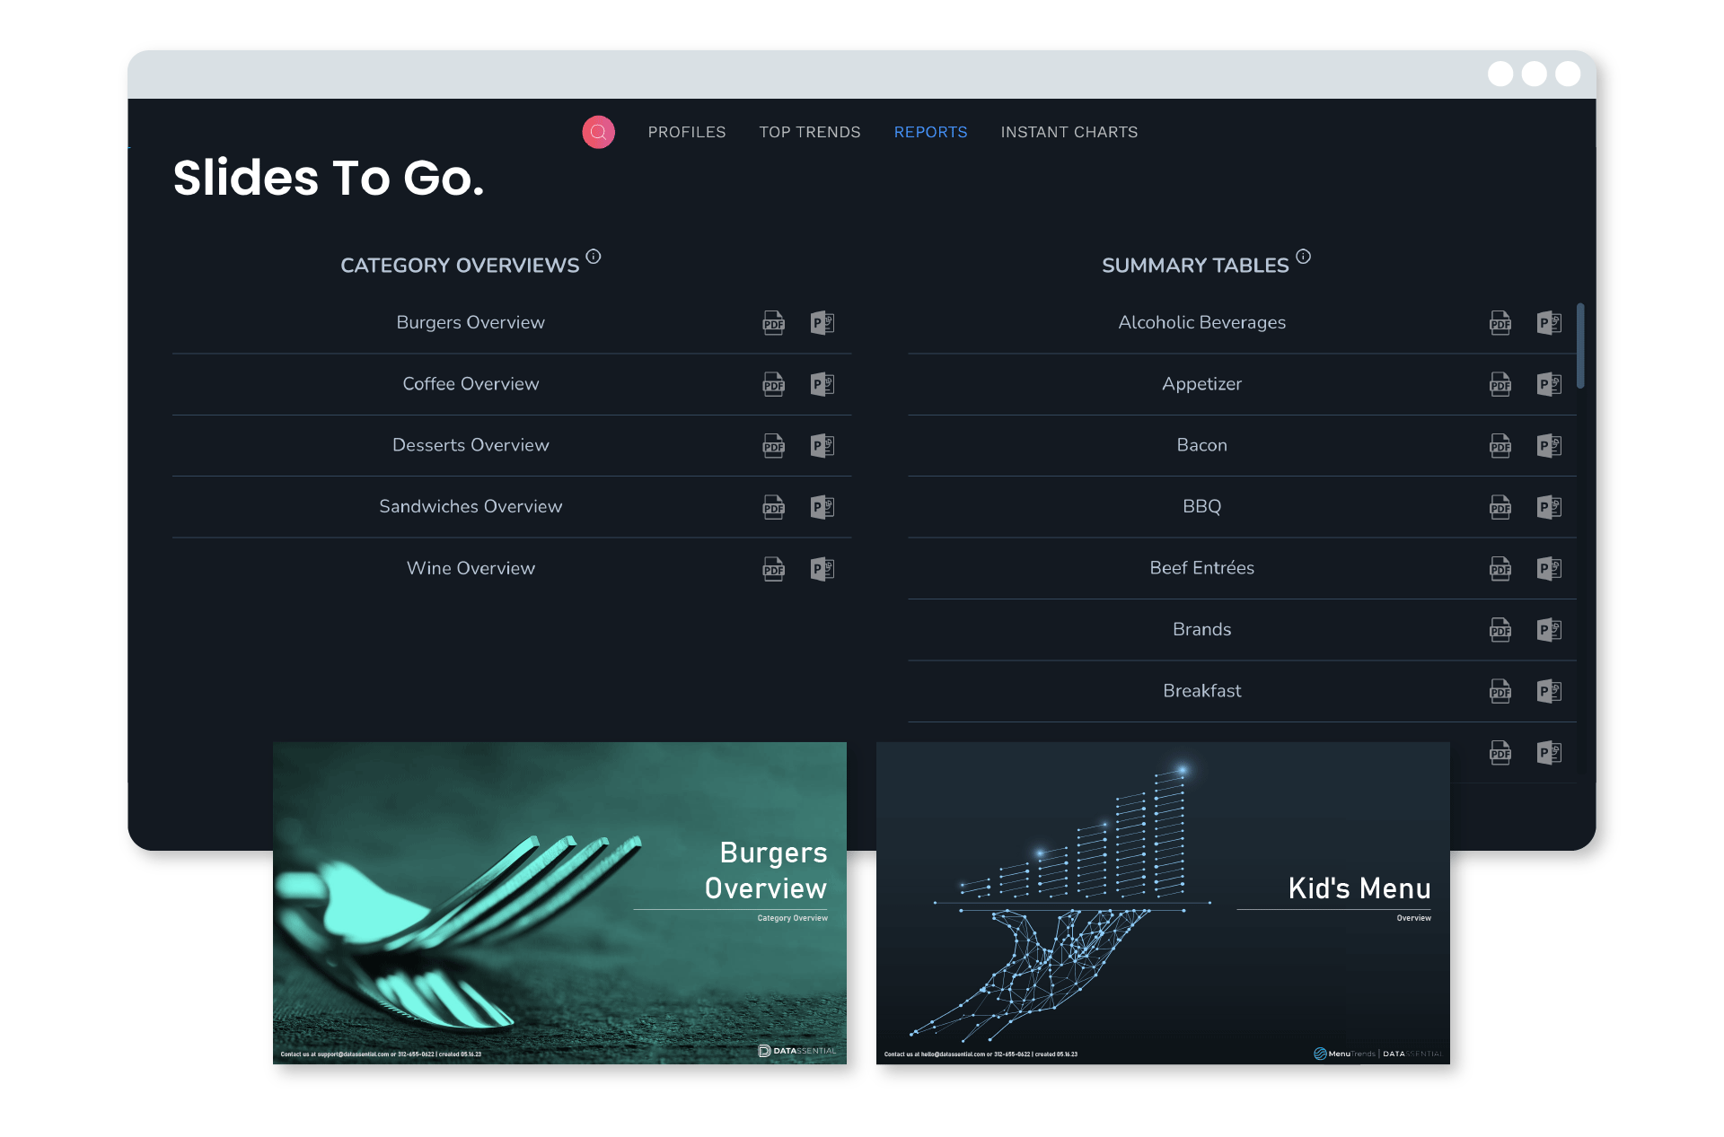1724x1137 pixels.
Task: Open the Burgers Overview slide thumbnail
Action: coord(559,902)
